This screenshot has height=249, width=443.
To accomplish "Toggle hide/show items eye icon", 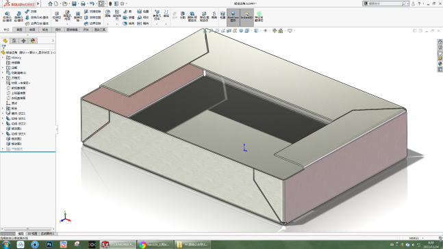I will 265,31.
